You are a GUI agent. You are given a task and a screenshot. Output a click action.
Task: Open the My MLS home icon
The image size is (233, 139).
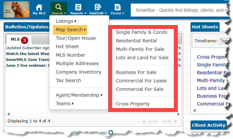tap(39, 9)
